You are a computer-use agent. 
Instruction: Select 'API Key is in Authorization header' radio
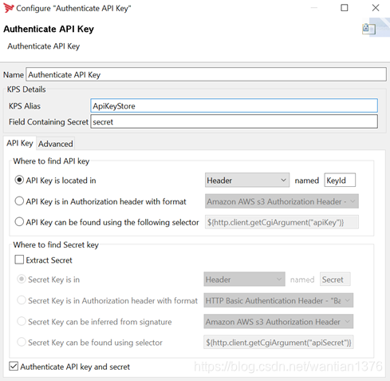click(x=19, y=201)
